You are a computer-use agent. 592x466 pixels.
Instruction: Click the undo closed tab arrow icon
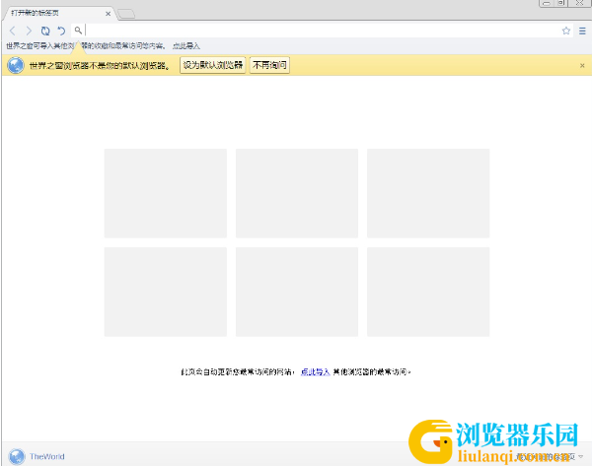61,31
